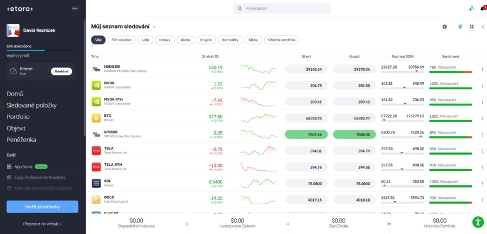Select the Vše filter tab

(98, 40)
